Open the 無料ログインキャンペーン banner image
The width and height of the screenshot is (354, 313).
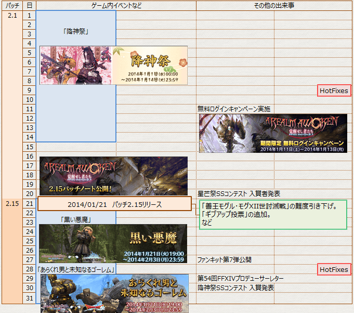pyautogui.click(x=273, y=133)
